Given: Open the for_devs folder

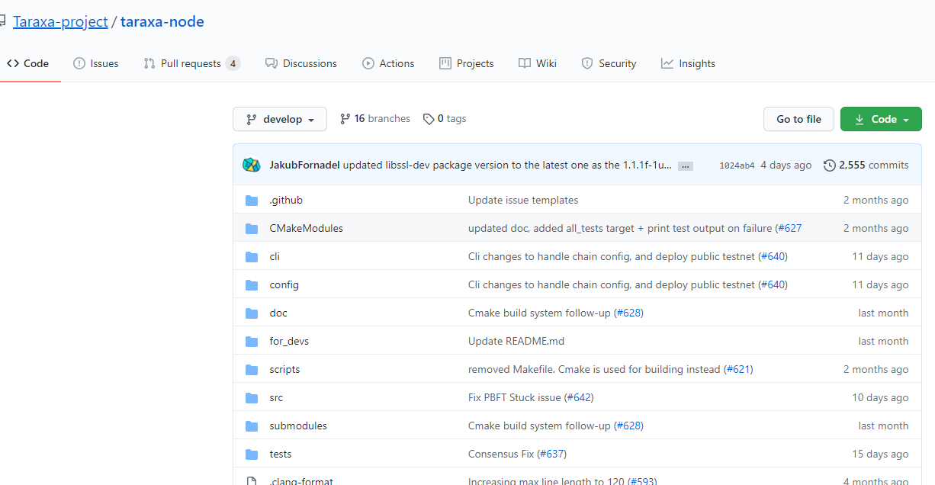Looking at the screenshot, I should pos(289,341).
